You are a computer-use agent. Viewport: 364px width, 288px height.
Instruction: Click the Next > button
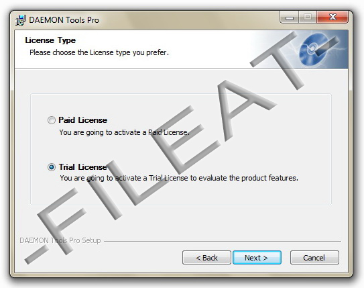tap(257, 258)
